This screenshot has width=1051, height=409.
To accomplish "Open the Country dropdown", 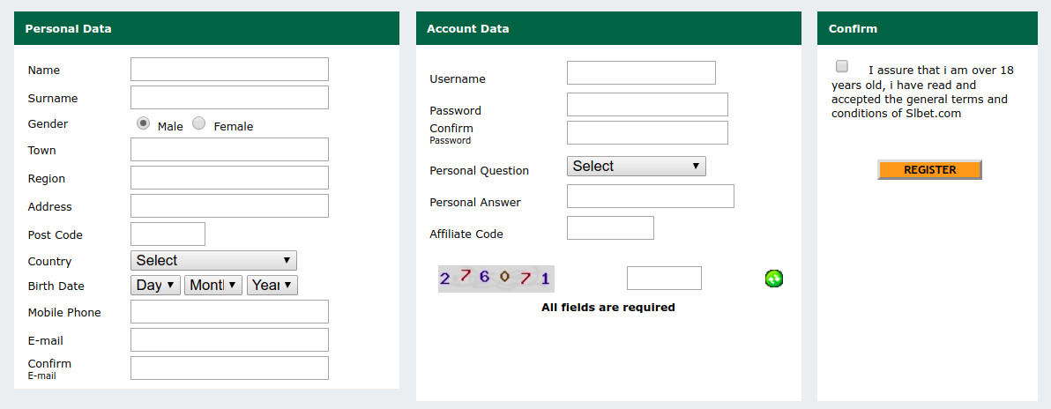I will [x=214, y=260].
